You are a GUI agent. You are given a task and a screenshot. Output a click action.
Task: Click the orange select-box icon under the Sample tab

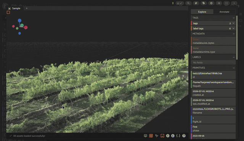click(x=8, y=13)
